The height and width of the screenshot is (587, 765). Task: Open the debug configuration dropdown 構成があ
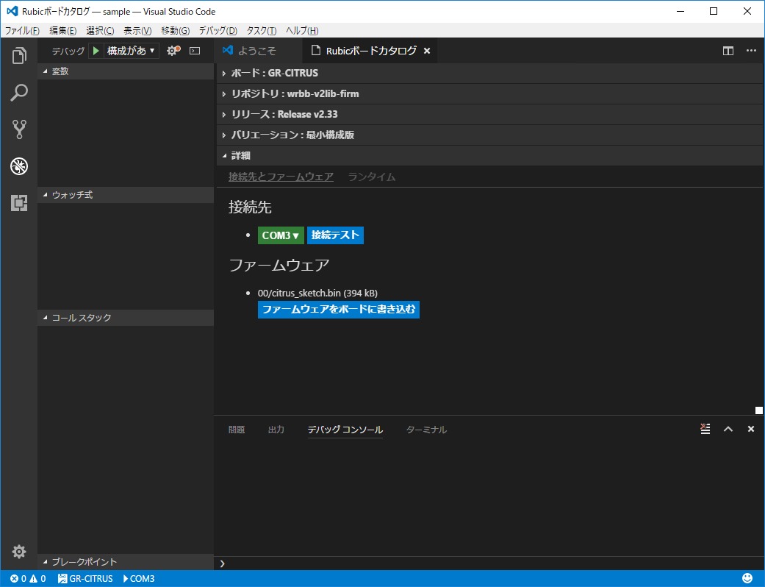point(131,51)
